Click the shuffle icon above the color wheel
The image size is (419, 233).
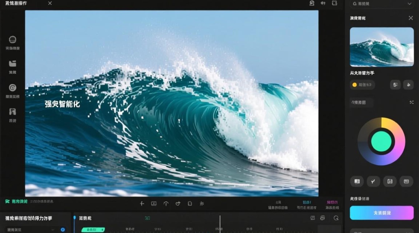point(411,102)
